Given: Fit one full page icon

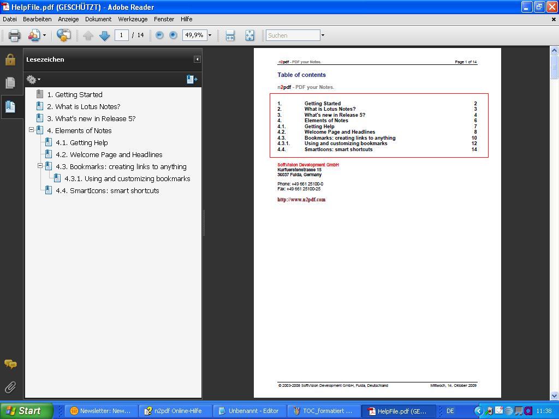Looking at the screenshot, I should [x=249, y=35].
